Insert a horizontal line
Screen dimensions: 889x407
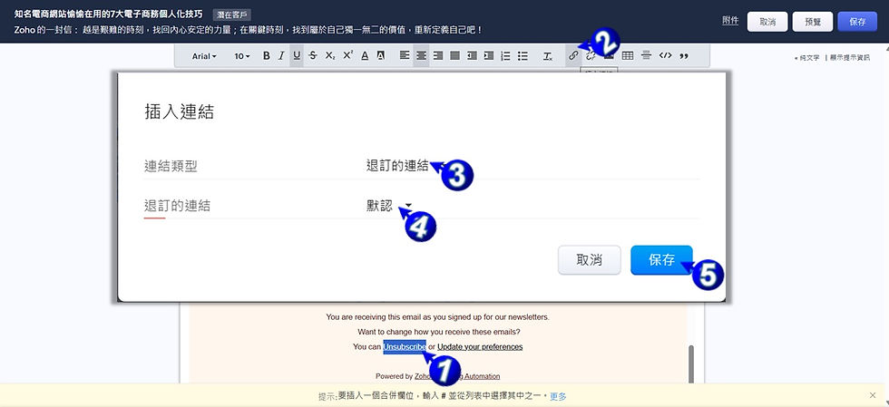[646, 56]
